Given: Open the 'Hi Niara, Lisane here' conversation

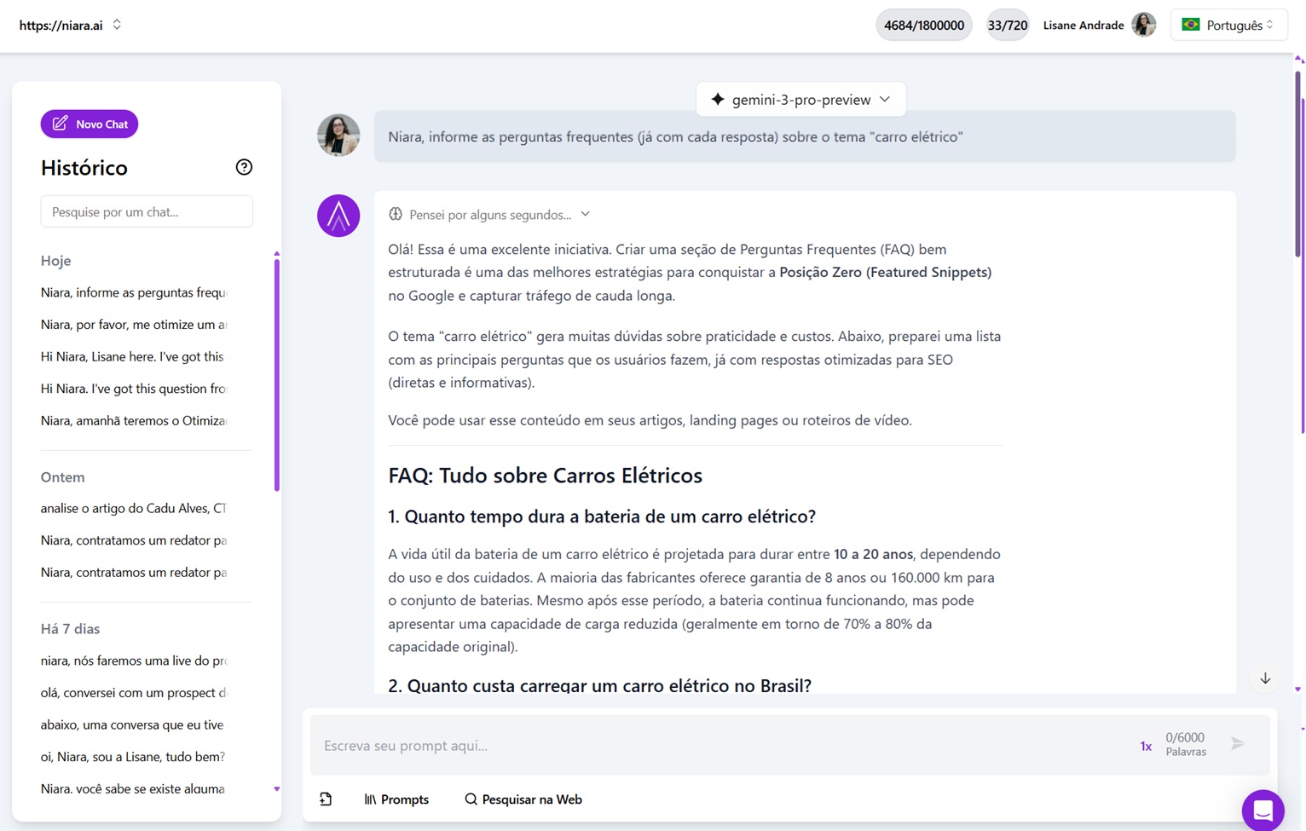Looking at the screenshot, I should [132, 356].
